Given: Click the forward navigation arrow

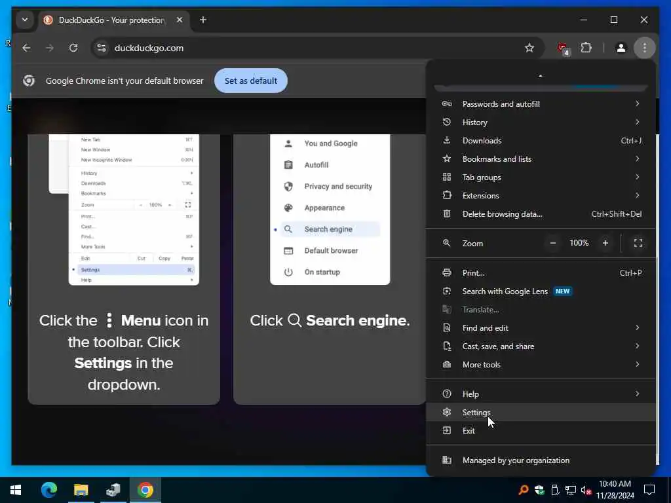Looking at the screenshot, I should pos(50,48).
